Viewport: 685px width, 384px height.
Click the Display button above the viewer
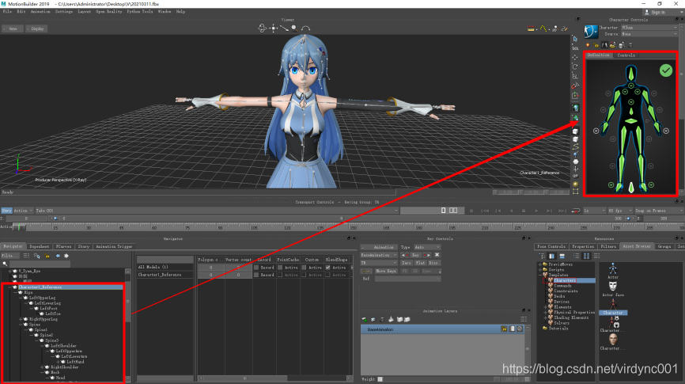(x=37, y=29)
